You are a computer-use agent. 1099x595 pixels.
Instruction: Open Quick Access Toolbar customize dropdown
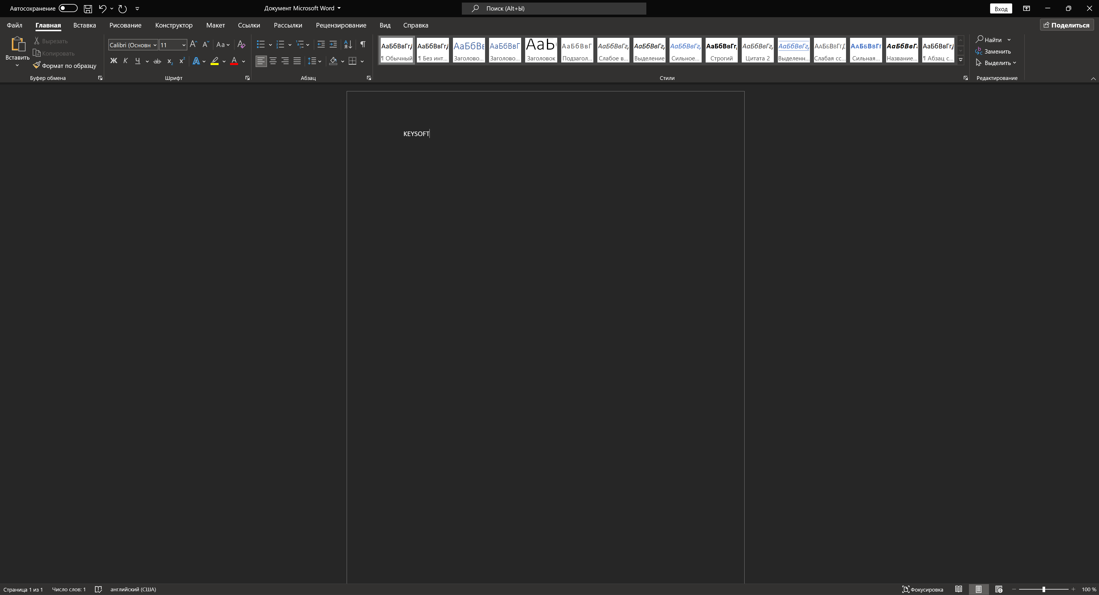(138, 9)
